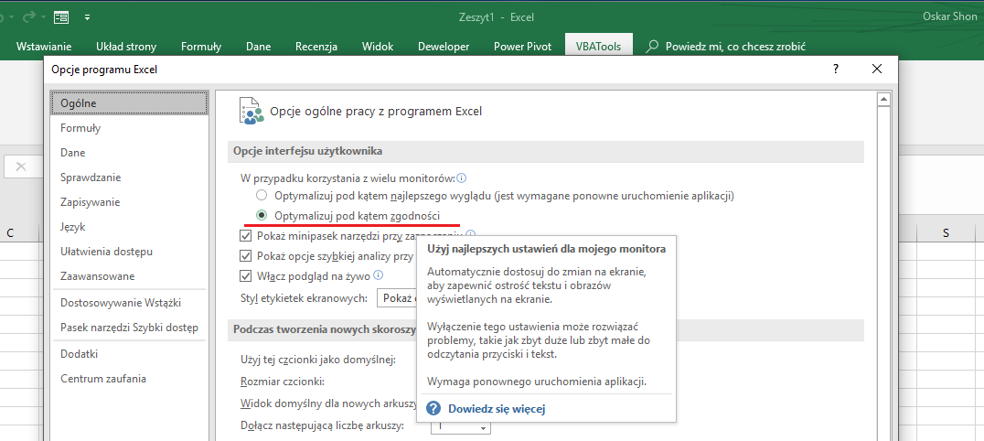
Task: Open Customize Quick Access Toolbar arrow
Action: coord(87,17)
